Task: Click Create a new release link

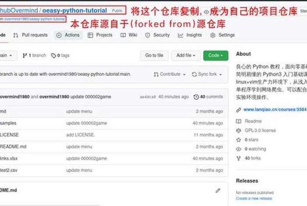Action: pyautogui.click(x=254, y=199)
